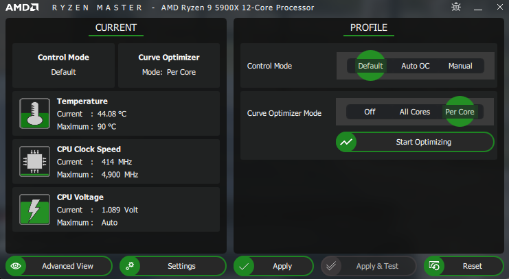Click the green checkmark icon on Apply
Image resolution: width=509 pixels, height=279 pixels.
[245, 266]
